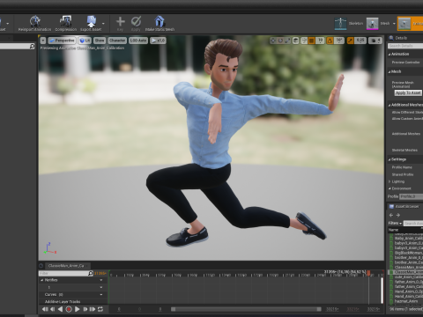Open the viewport options dropdown arrow
Screen dimensions: 423x317
pyautogui.click(x=43, y=41)
